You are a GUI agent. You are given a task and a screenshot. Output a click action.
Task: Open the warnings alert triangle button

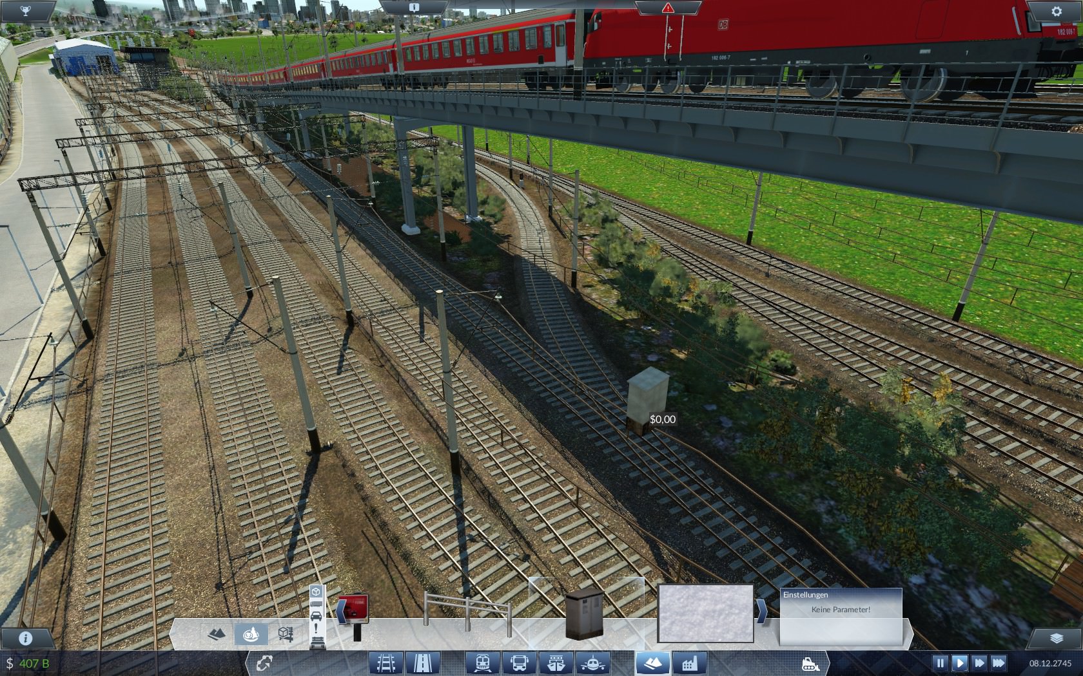[x=668, y=8]
